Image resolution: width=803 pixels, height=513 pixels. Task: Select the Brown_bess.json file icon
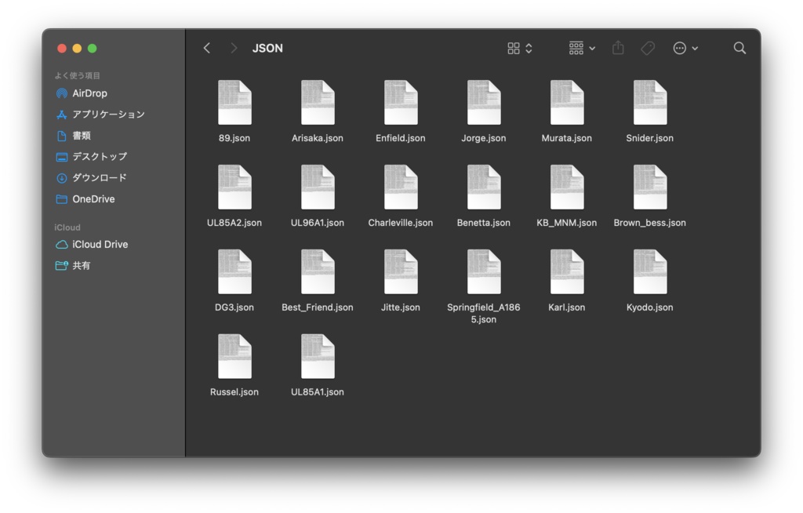[x=650, y=187]
